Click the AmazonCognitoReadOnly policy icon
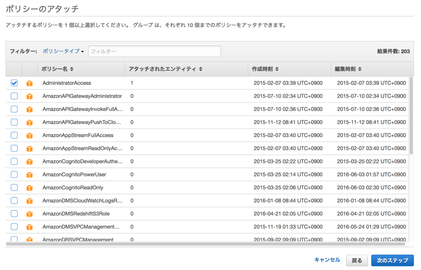Screen dimensions: 421x270 [30, 188]
